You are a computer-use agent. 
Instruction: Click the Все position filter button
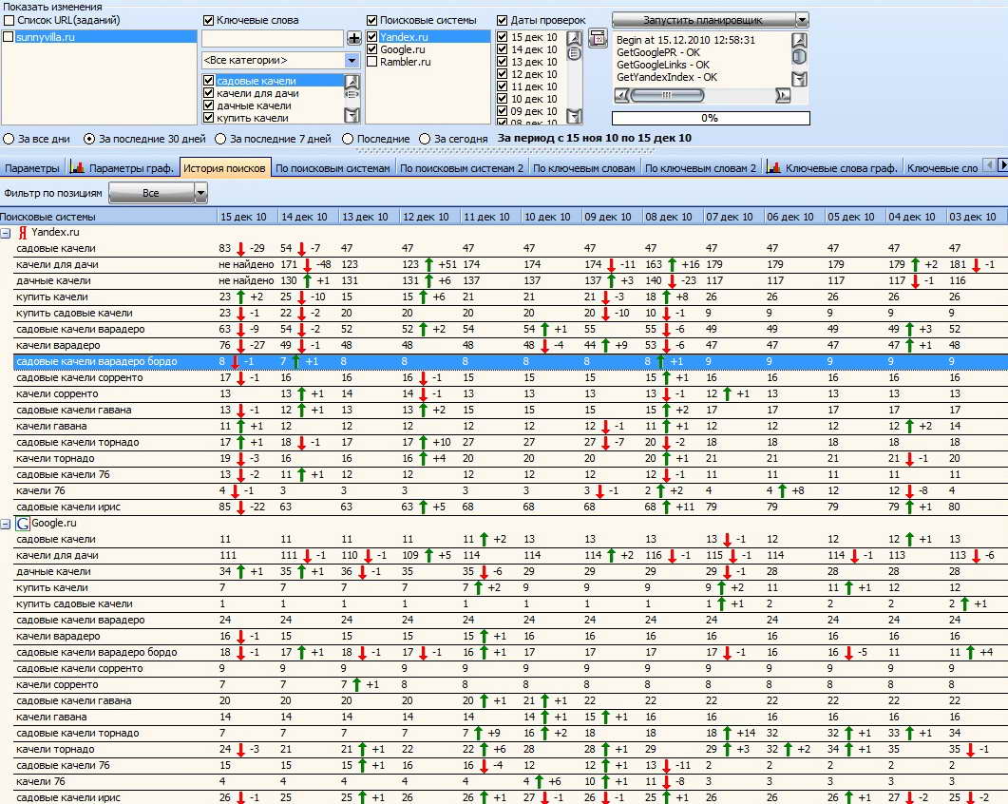151,193
